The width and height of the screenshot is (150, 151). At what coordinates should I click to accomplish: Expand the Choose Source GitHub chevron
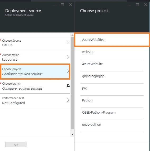(68, 42)
